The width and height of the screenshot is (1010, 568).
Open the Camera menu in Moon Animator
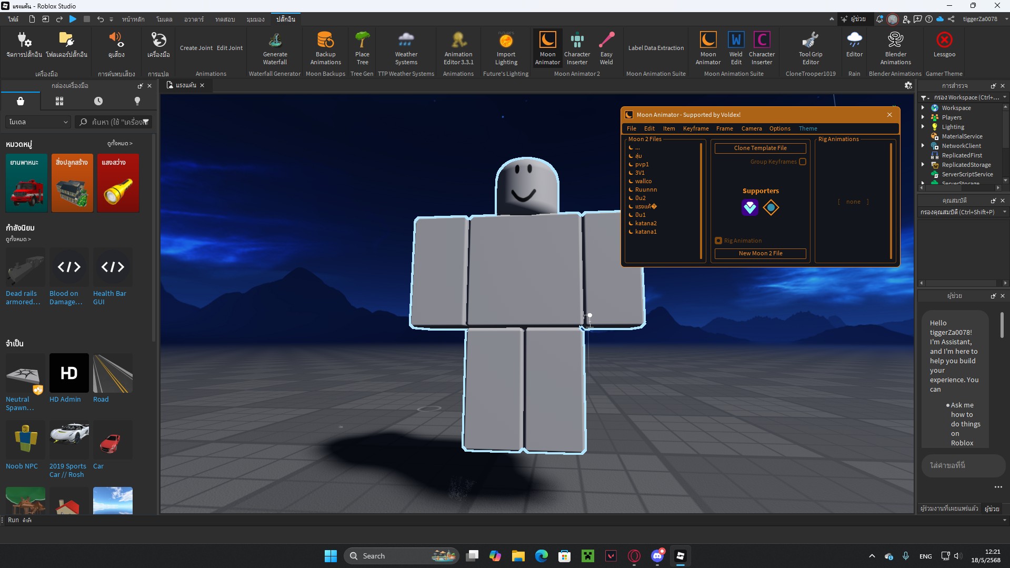tap(751, 128)
